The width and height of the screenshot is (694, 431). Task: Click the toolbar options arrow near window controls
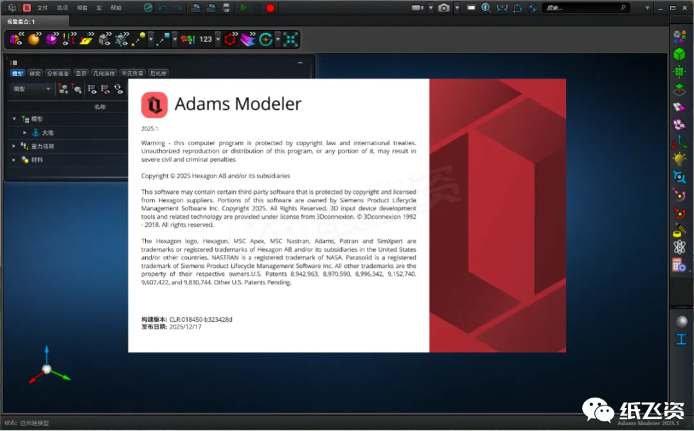[x=647, y=8]
